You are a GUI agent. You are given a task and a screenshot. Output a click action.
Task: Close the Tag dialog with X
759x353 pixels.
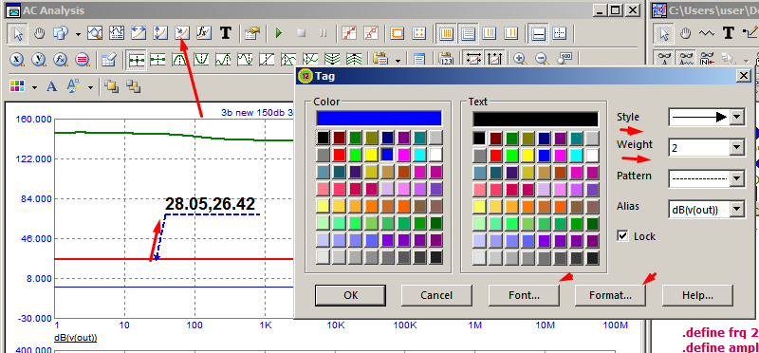pyautogui.click(x=743, y=76)
